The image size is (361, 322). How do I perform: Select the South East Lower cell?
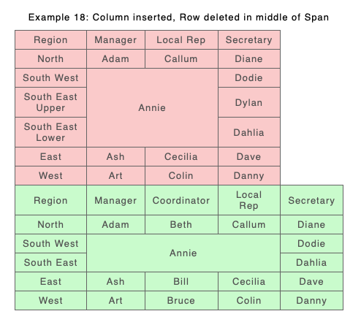pos(50,132)
